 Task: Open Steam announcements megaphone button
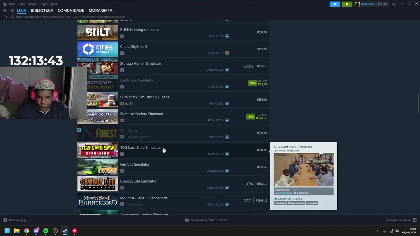[335, 4]
